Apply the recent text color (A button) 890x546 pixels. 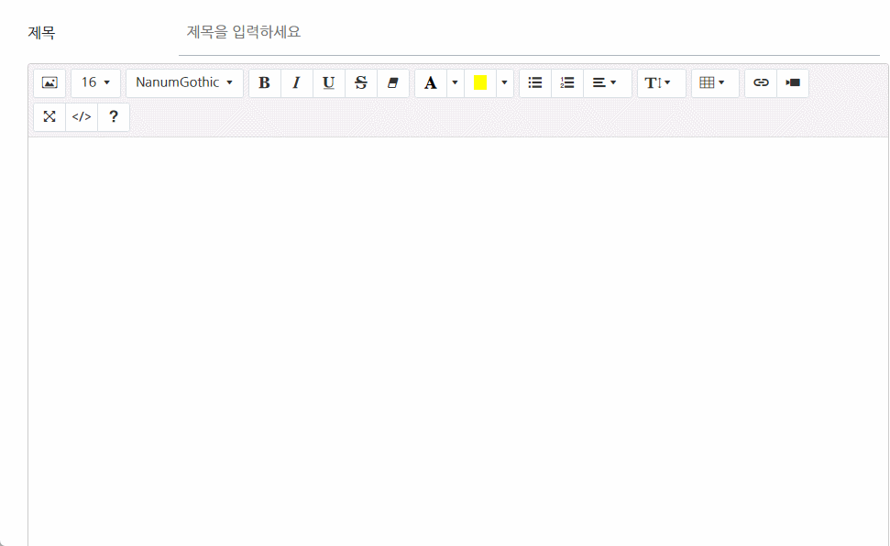pyautogui.click(x=431, y=82)
